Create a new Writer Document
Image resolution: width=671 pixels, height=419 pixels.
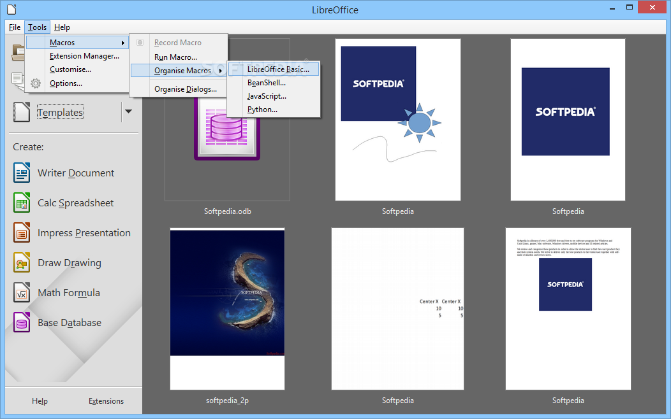click(x=76, y=173)
